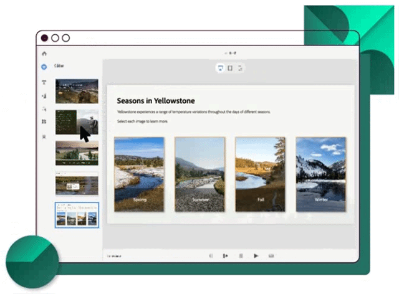
Task: Switch to desktop device preview
Action: click(x=220, y=68)
